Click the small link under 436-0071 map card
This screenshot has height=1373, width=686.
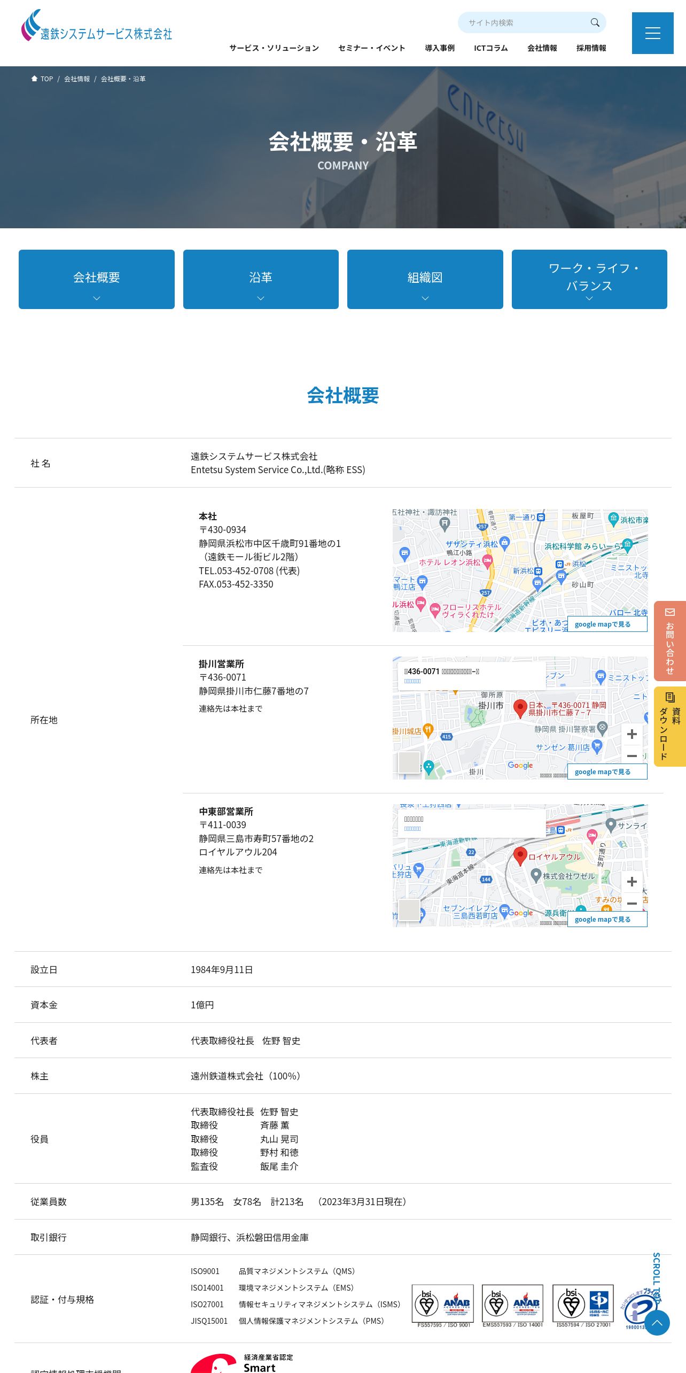tap(412, 681)
